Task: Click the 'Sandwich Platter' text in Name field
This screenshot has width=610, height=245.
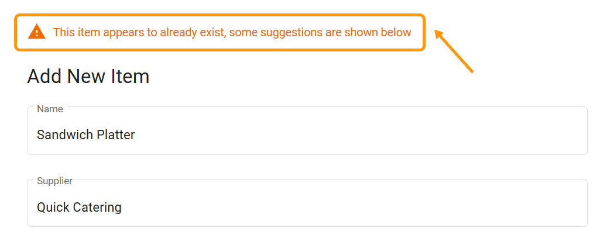Action: coord(86,135)
